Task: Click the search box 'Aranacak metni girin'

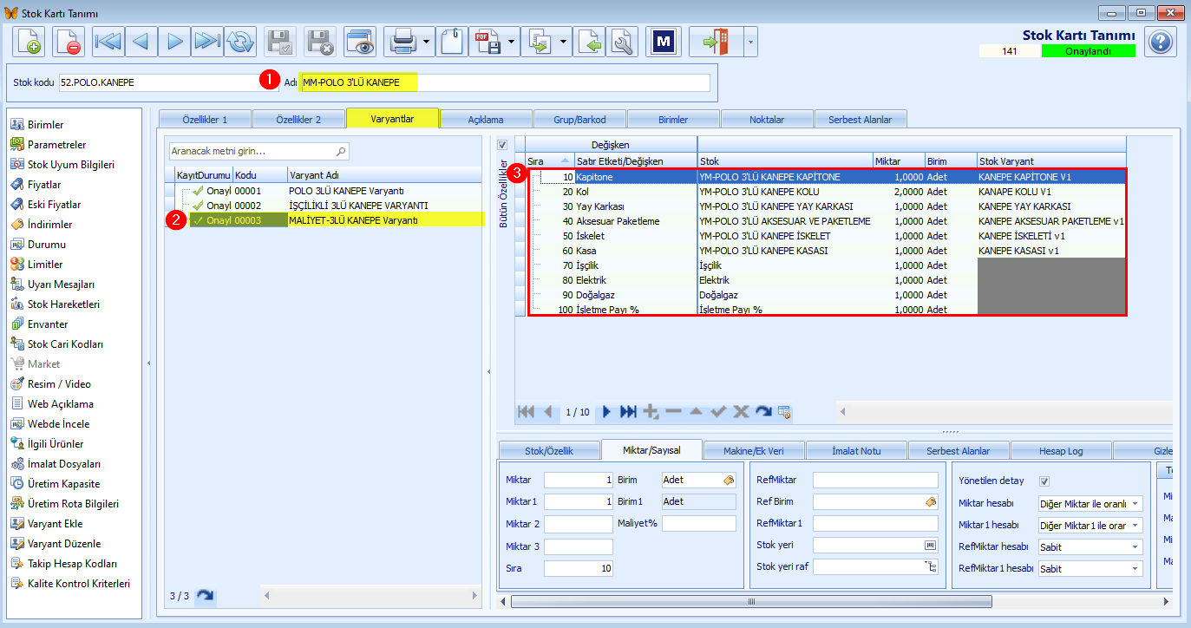Action: pos(258,151)
